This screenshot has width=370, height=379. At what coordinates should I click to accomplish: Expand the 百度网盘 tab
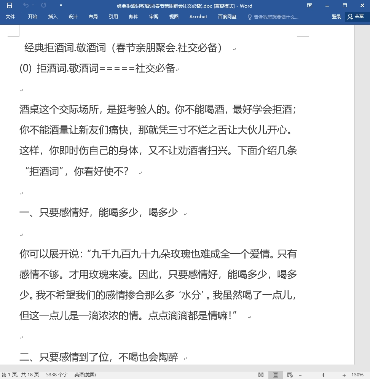point(227,17)
